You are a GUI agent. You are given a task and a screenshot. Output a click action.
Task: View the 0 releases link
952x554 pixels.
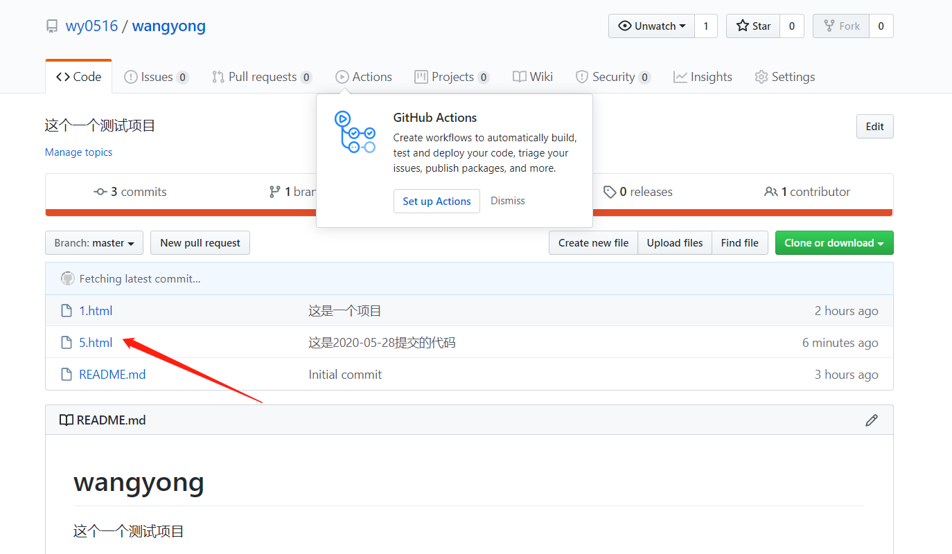(x=638, y=192)
